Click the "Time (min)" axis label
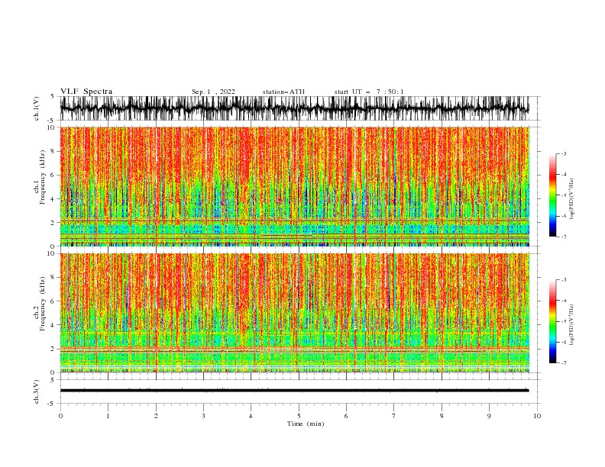The width and height of the screenshot is (605, 467). [x=306, y=424]
